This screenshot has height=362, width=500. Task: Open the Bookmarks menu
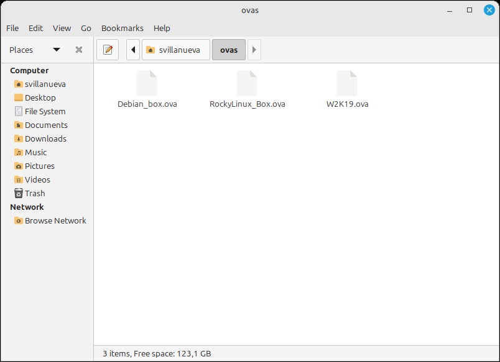click(x=123, y=29)
